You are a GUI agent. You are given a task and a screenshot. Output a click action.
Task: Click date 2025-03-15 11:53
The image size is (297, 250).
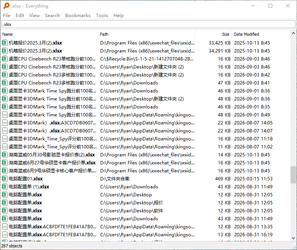[253, 178]
